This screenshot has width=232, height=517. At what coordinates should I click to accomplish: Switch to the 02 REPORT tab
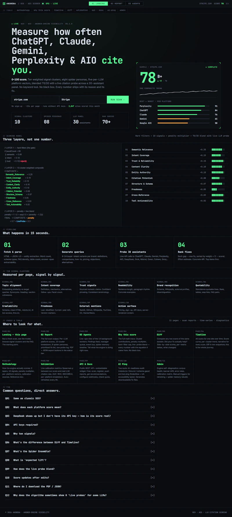tap(117, 3)
